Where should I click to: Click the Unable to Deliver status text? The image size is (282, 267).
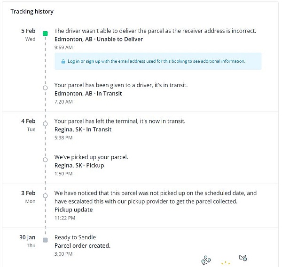120,39
